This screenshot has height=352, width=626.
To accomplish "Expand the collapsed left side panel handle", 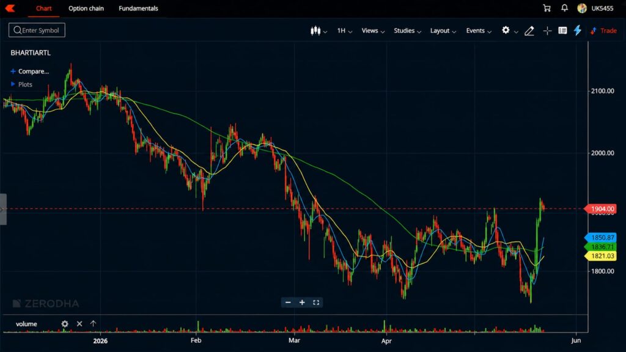I will tap(3, 209).
